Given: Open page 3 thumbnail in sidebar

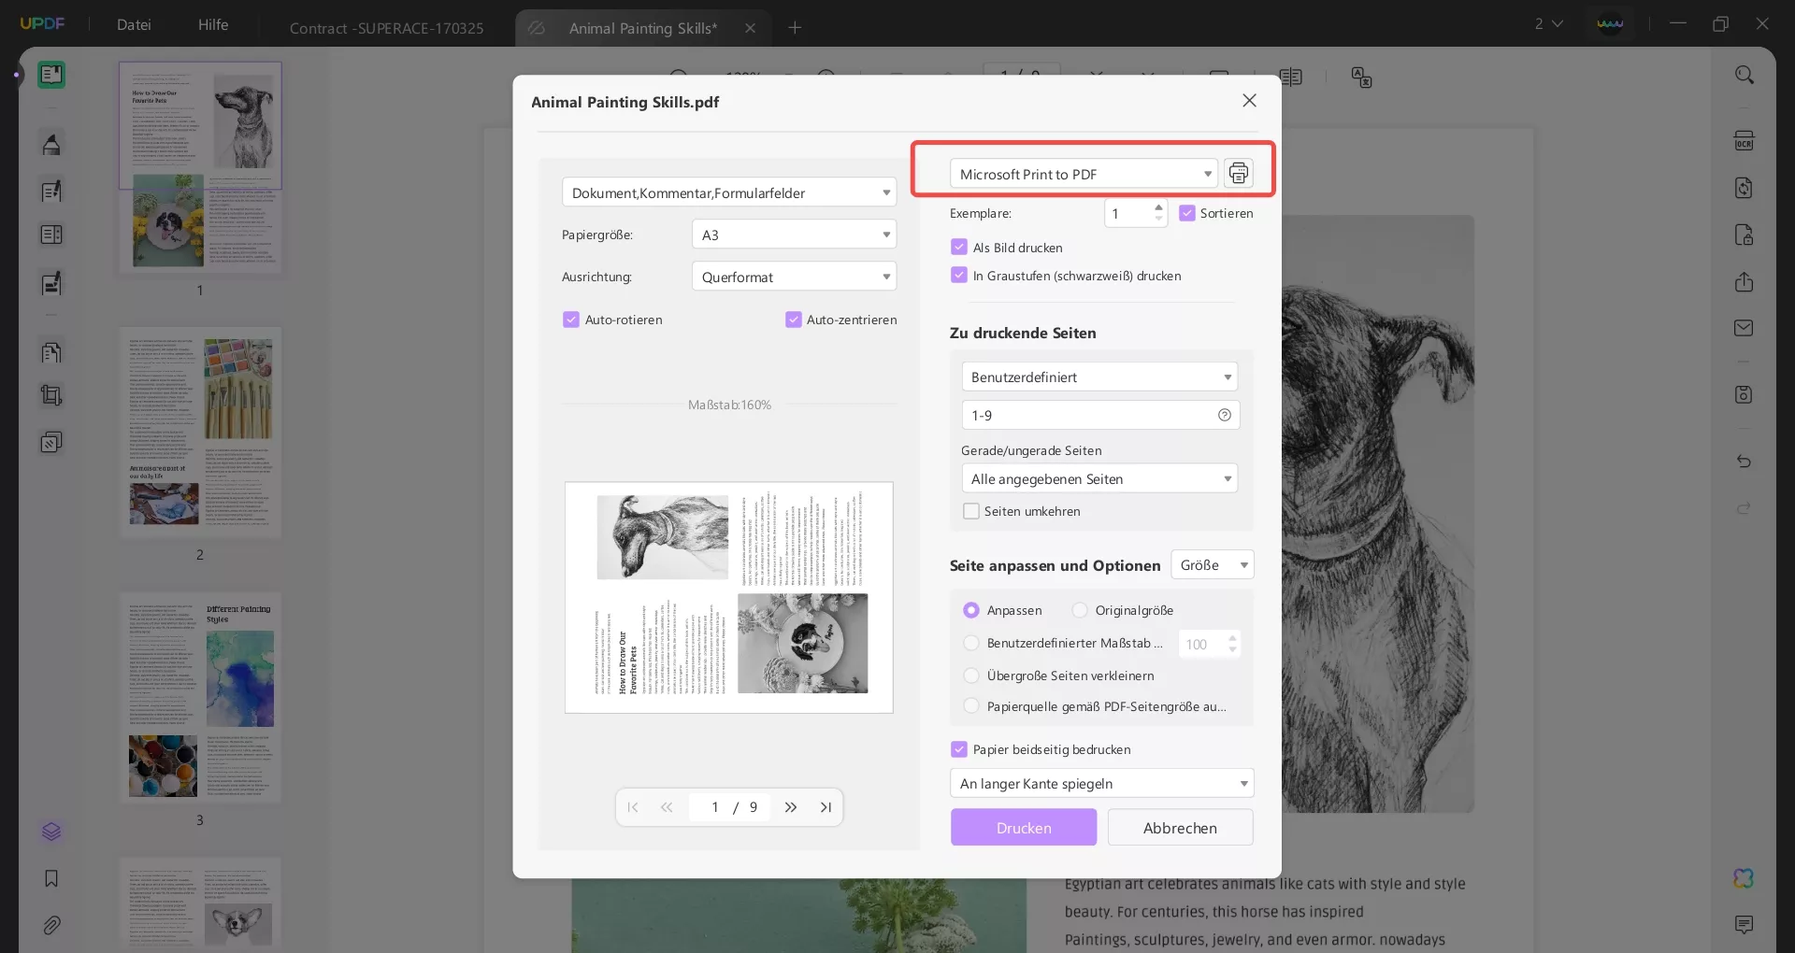Looking at the screenshot, I should click(200, 697).
